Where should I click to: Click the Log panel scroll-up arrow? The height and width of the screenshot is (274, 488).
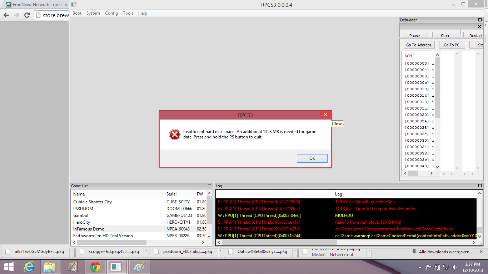480,193
